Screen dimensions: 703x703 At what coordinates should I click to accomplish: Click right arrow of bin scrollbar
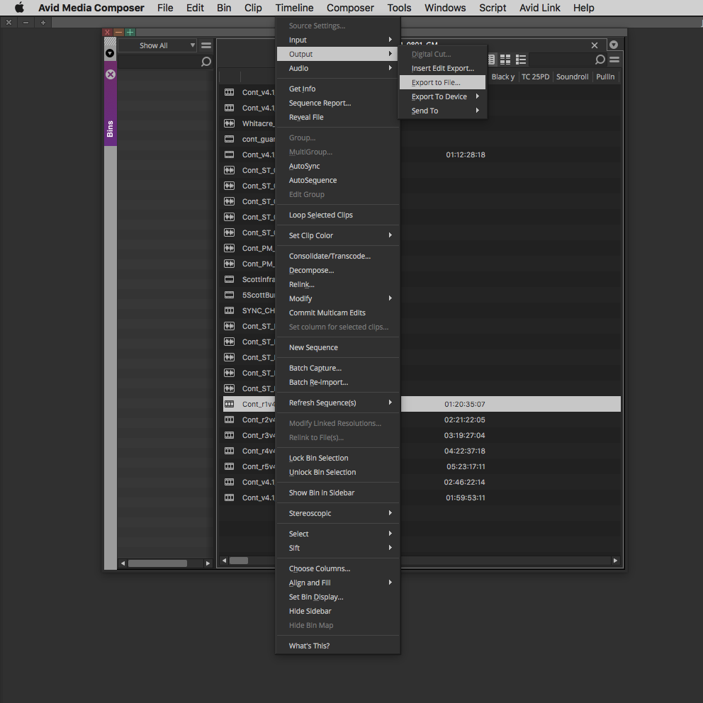pyautogui.click(x=615, y=561)
